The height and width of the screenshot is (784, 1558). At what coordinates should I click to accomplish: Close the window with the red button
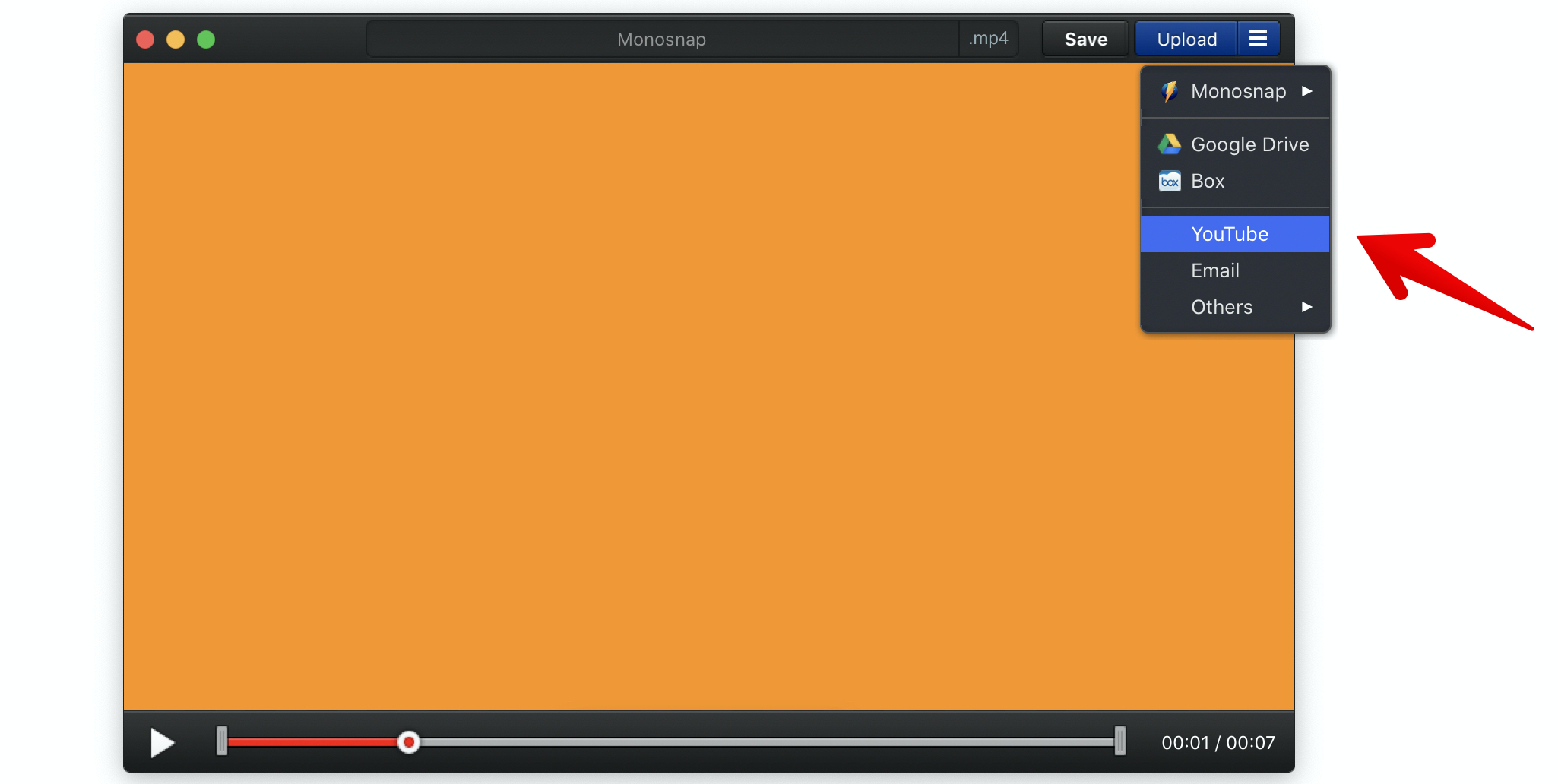click(145, 40)
